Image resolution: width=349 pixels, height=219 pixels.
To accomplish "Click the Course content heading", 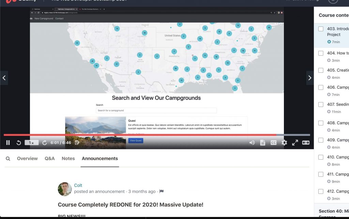I will [334, 15].
